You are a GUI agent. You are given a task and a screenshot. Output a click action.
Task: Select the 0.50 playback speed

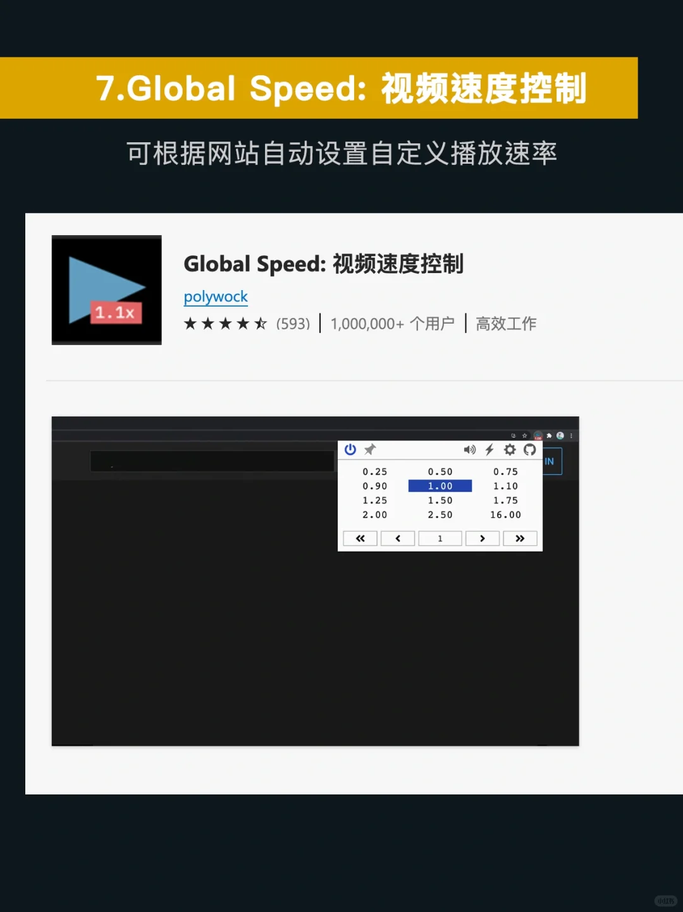(440, 471)
